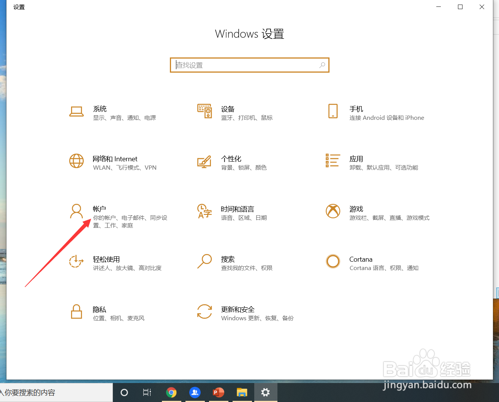Click the description 你的帐户、电子邮件、同步设置

click(x=130, y=222)
